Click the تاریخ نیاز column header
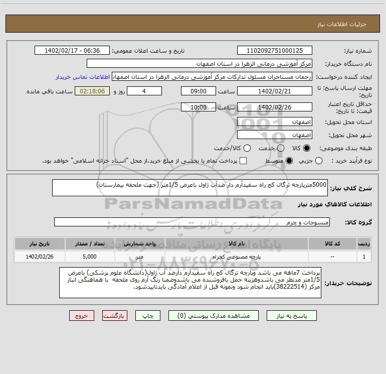The width and height of the screenshot is (386, 374). tap(40, 243)
